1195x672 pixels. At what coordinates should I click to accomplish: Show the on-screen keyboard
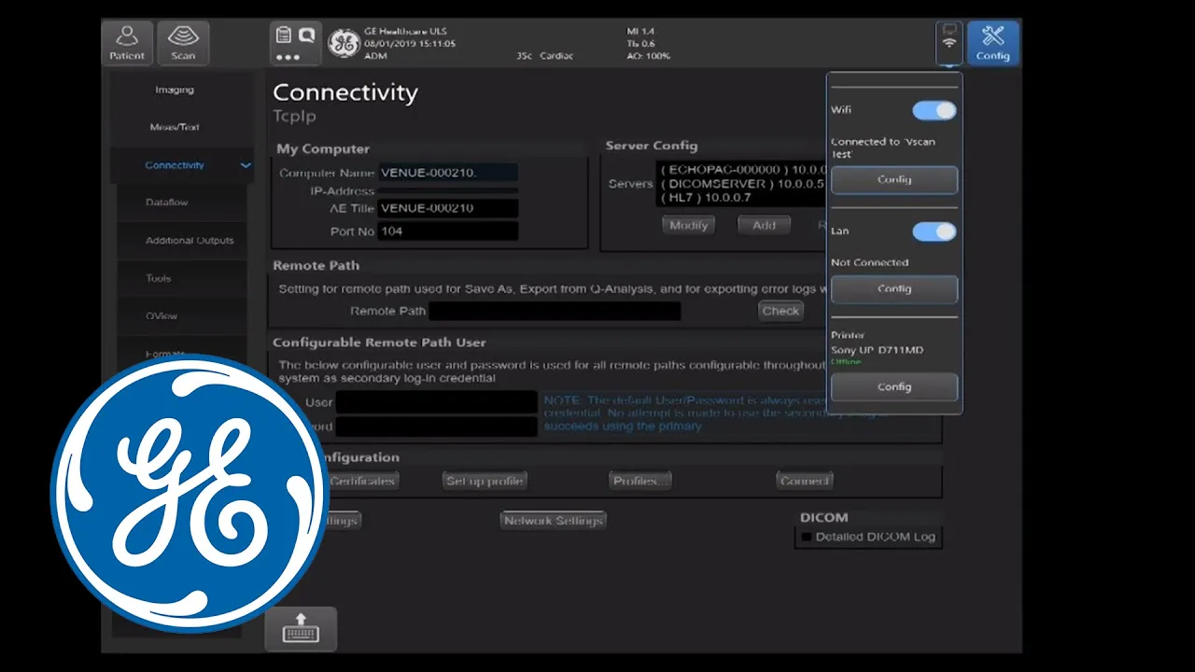(x=301, y=629)
